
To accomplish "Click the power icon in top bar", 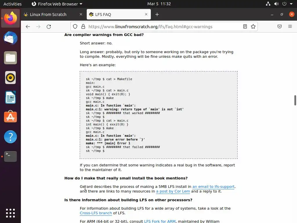I will point(284,4).
